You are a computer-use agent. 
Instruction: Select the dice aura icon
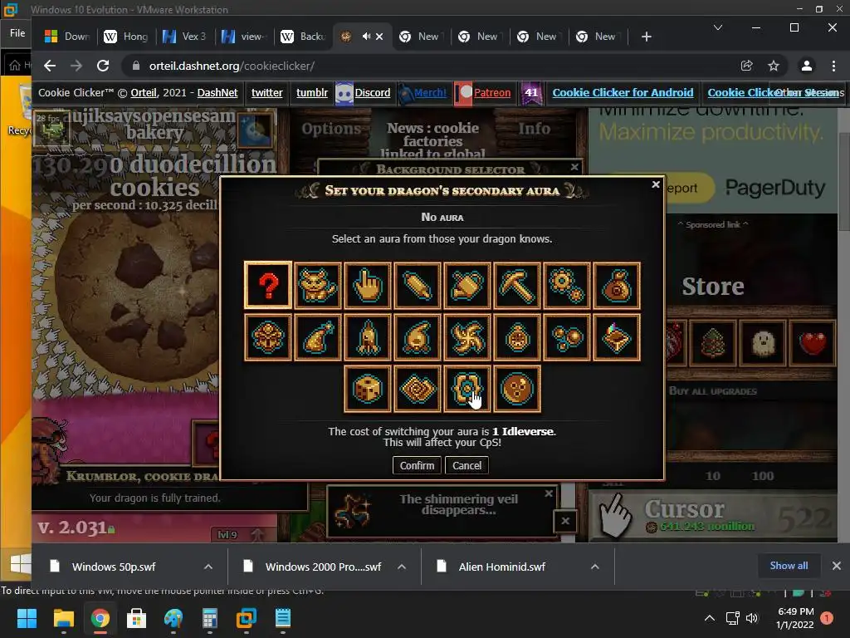[368, 389]
